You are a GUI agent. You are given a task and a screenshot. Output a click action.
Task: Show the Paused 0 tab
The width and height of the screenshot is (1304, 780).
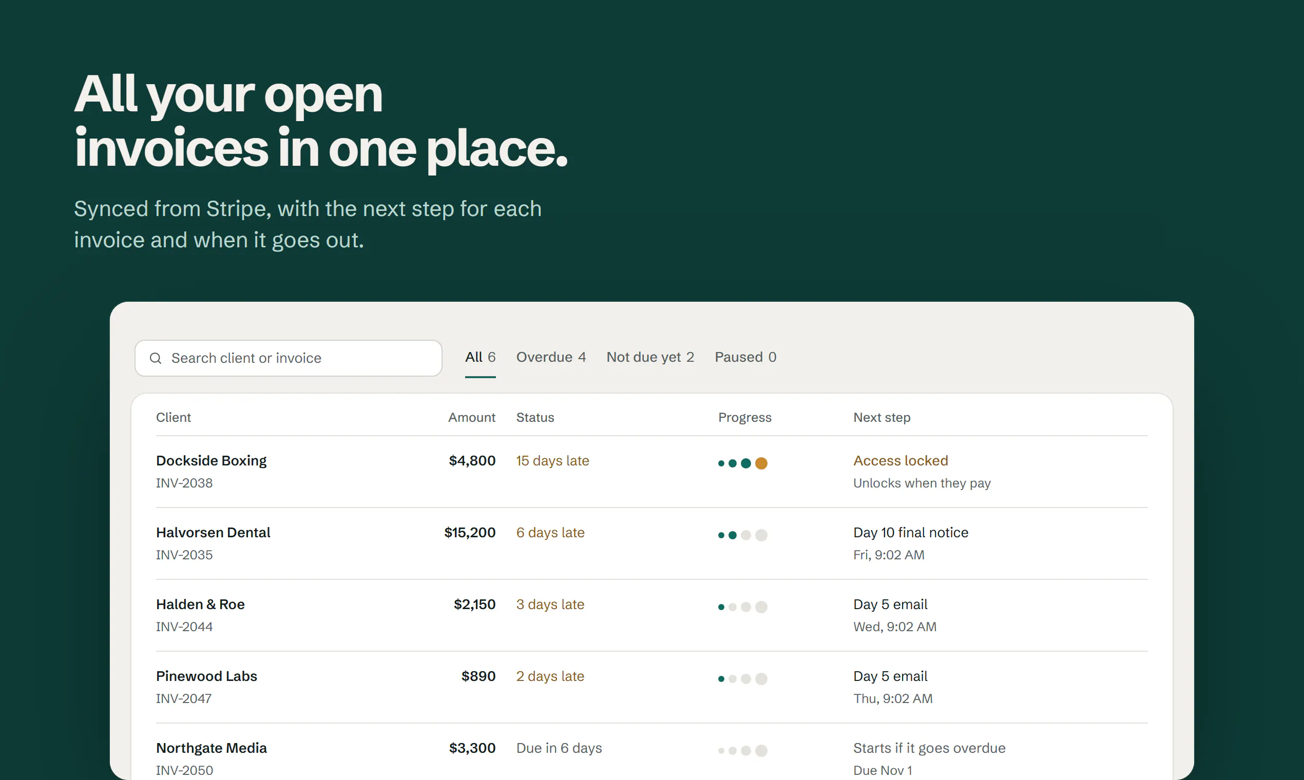745,357
